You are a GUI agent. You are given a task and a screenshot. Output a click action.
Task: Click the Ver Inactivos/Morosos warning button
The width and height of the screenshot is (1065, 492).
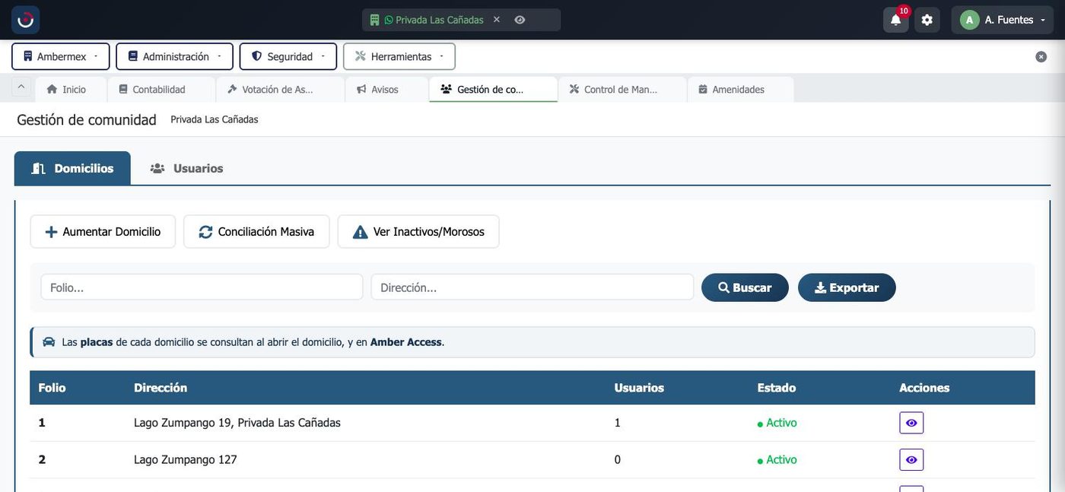point(418,231)
